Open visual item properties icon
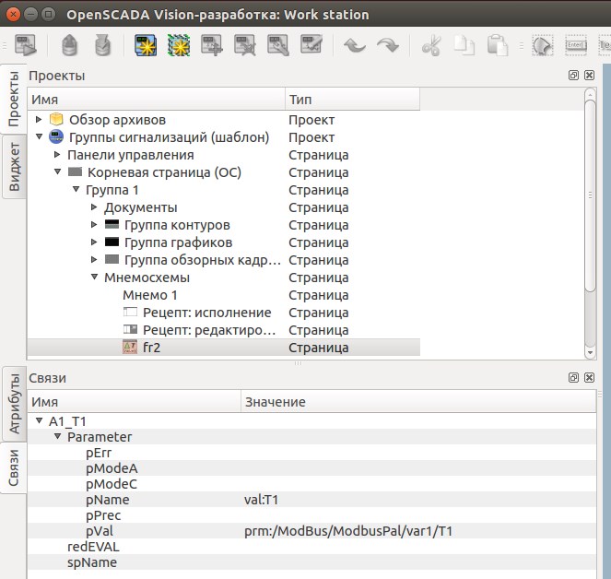611x579 pixels. coord(278,45)
